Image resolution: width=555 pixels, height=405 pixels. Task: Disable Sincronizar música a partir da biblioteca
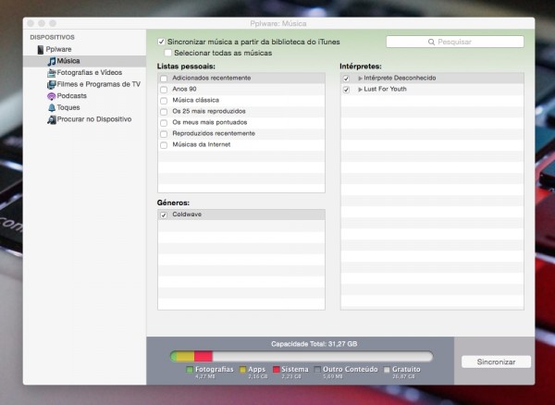[x=161, y=42]
